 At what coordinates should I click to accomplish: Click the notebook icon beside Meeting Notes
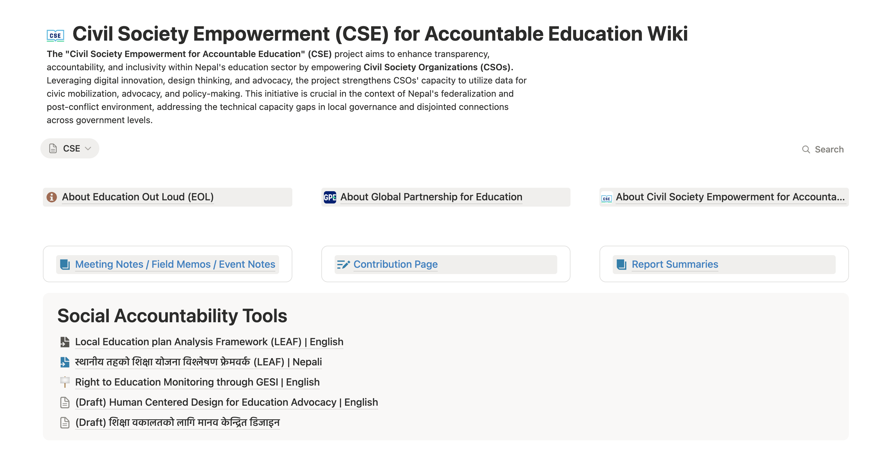(x=65, y=264)
